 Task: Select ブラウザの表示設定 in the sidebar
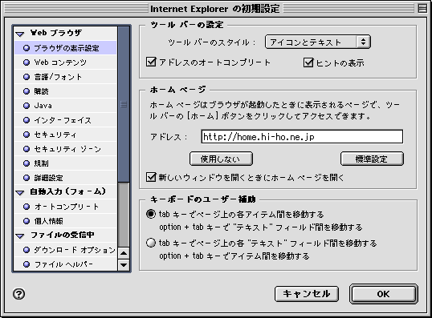pos(66,48)
